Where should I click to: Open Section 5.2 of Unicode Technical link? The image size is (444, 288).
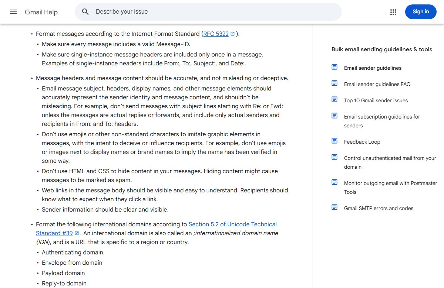[233, 224]
